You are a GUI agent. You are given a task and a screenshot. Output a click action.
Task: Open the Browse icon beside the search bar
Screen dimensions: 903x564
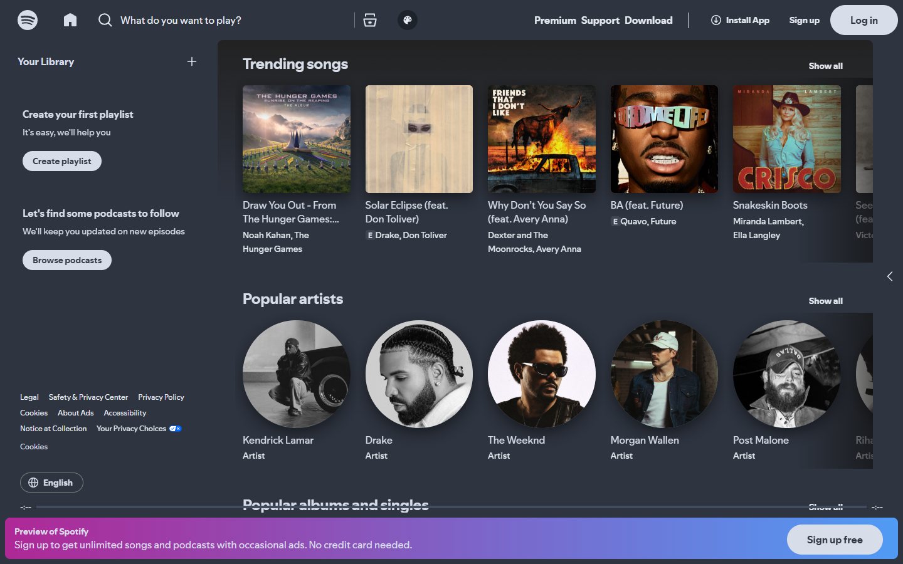370,20
